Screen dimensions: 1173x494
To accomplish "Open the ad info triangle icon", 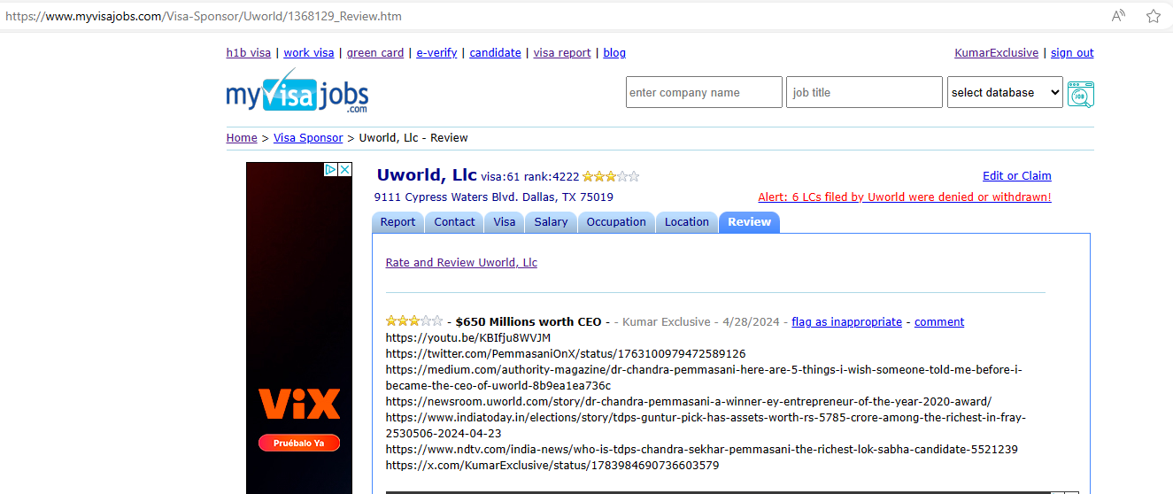I will click(x=331, y=169).
